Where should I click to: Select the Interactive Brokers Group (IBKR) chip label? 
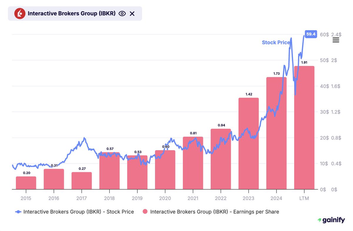72,14
